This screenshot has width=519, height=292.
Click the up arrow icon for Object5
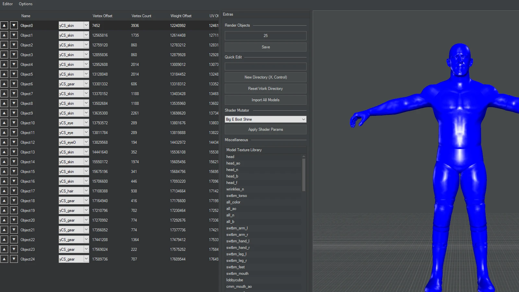click(4, 74)
